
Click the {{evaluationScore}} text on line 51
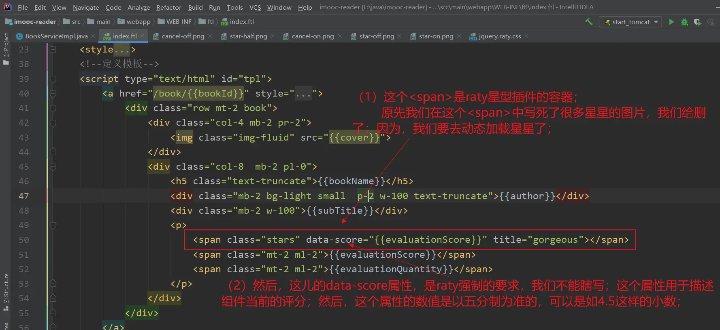(x=383, y=255)
